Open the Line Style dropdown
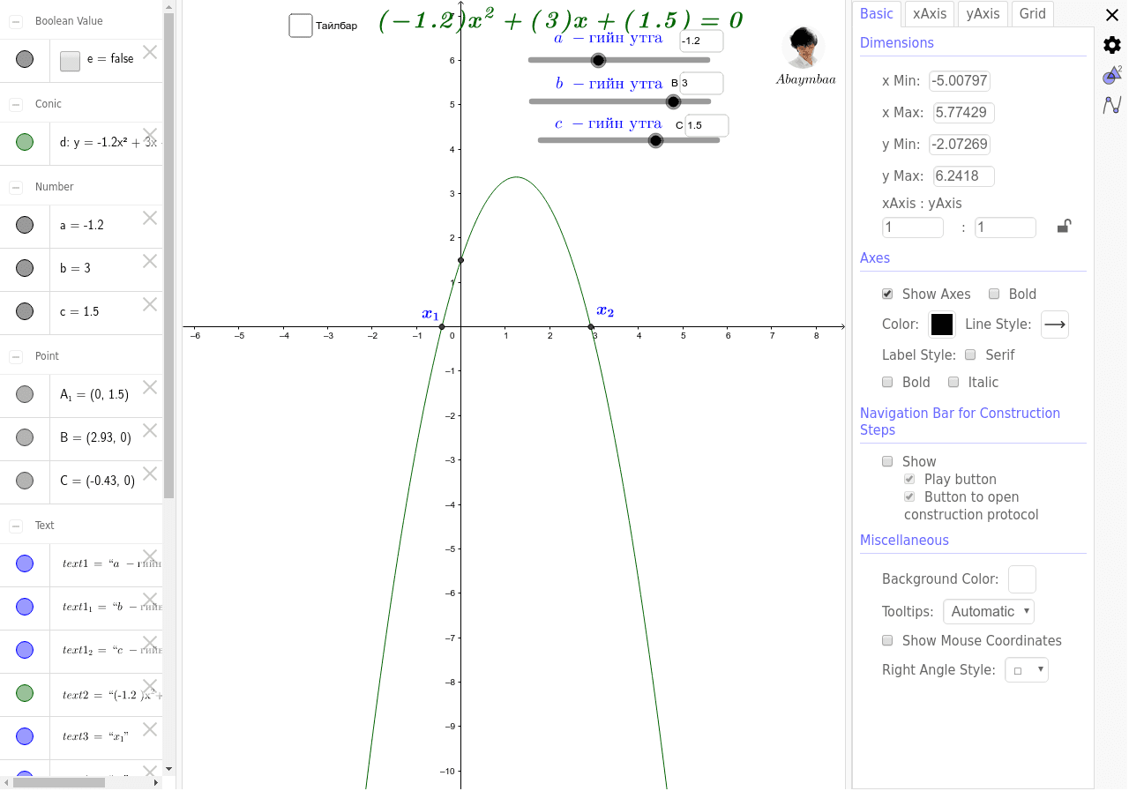 1055,325
